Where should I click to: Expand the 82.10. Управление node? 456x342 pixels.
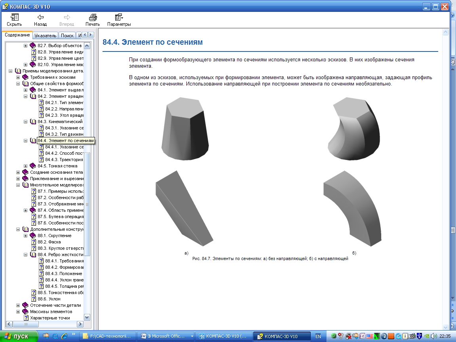pos(26,65)
